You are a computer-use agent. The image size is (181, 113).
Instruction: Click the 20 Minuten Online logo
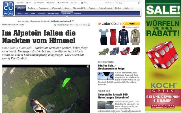[7, 8]
